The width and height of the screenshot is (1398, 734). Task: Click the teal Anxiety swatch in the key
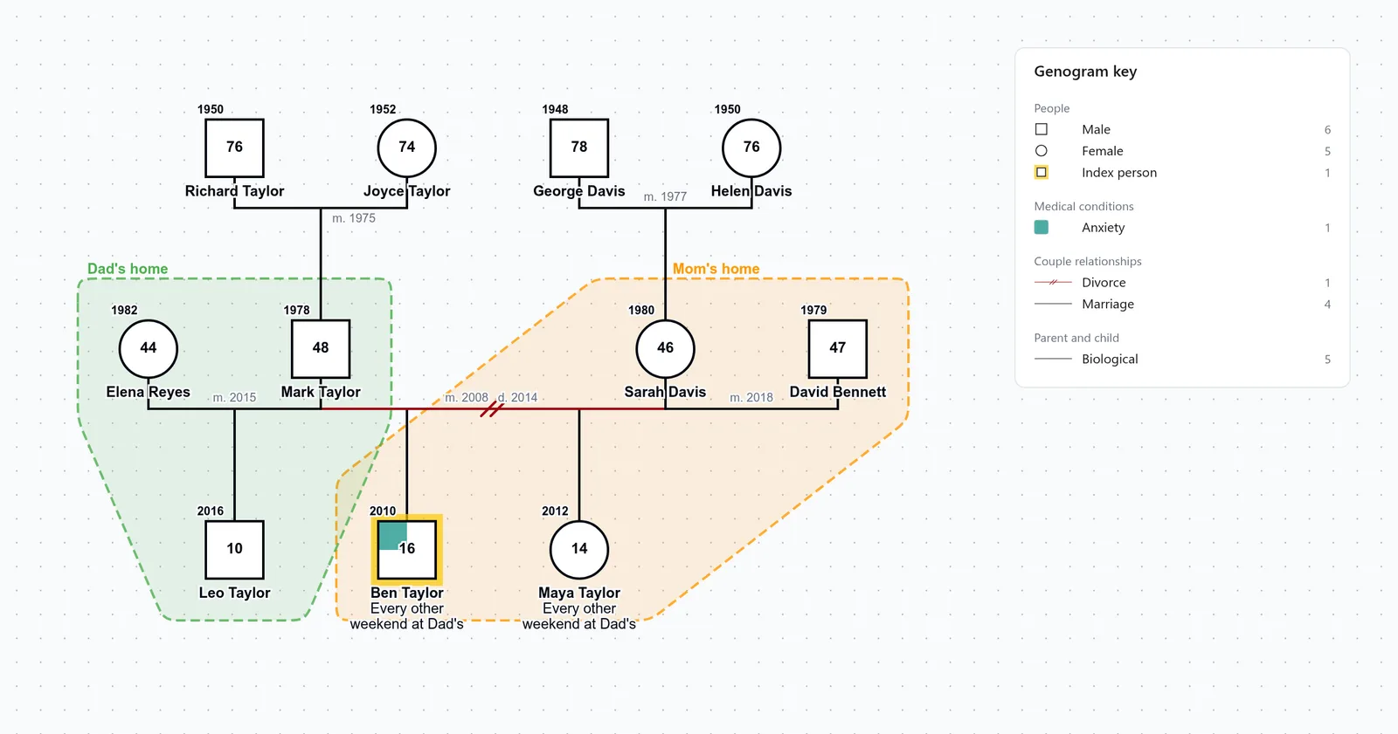[x=1042, y=228]
